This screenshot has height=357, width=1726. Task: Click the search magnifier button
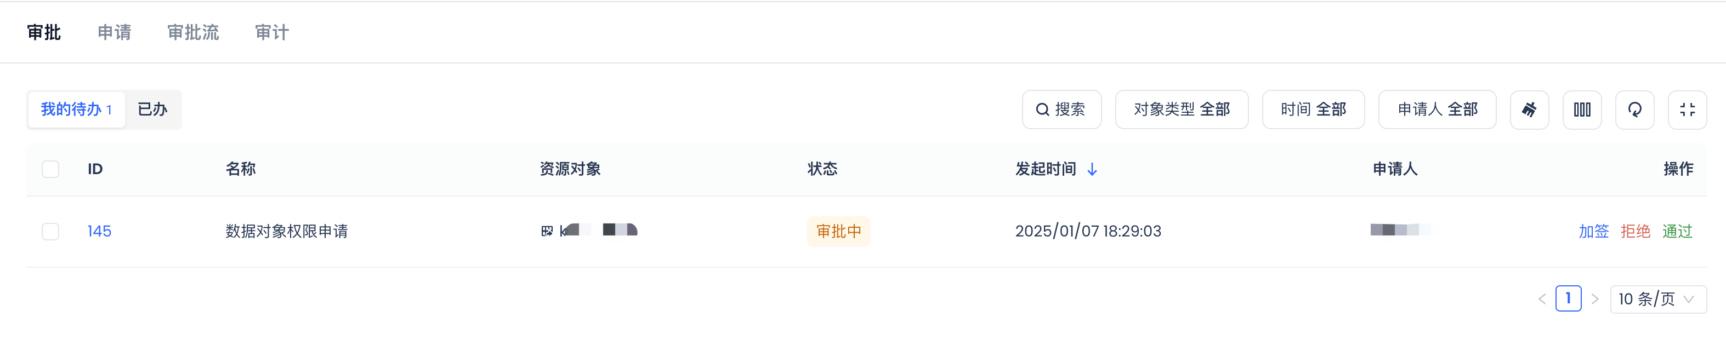(1061, 110)
